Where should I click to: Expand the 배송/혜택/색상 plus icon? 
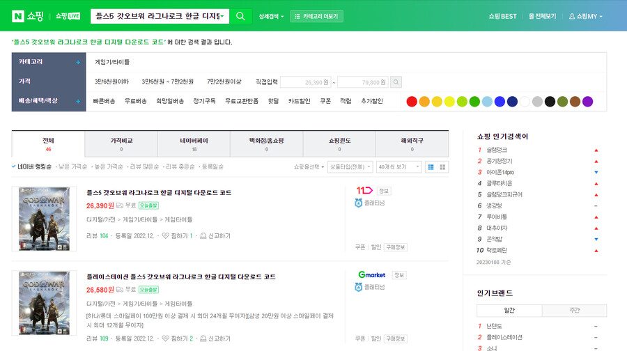point(78,101)
